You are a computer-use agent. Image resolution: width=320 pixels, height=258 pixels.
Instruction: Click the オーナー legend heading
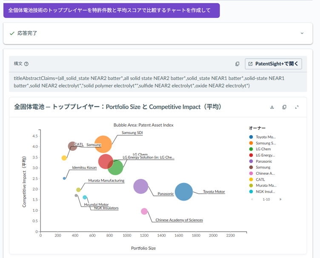point(257,128)
